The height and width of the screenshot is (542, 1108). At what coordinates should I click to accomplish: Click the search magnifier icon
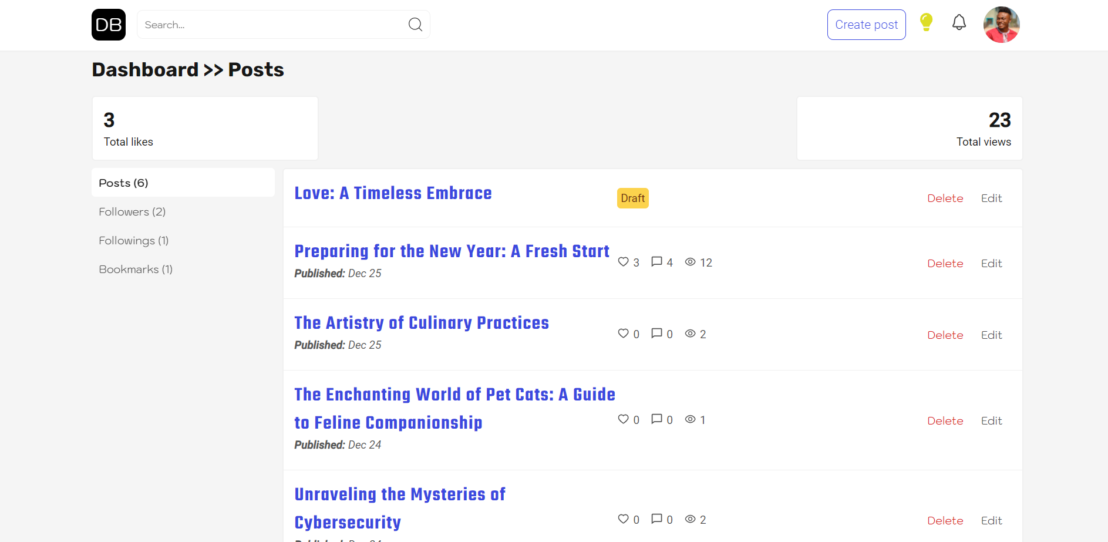pos(415,25)
